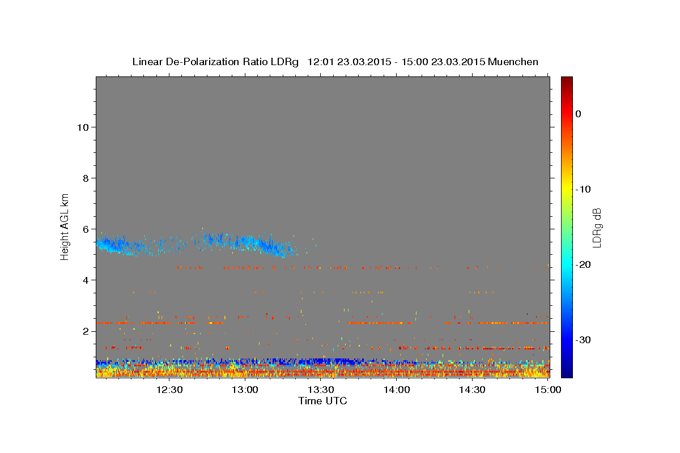Click the 'Muenchen' location in the title

pos(513,62)
